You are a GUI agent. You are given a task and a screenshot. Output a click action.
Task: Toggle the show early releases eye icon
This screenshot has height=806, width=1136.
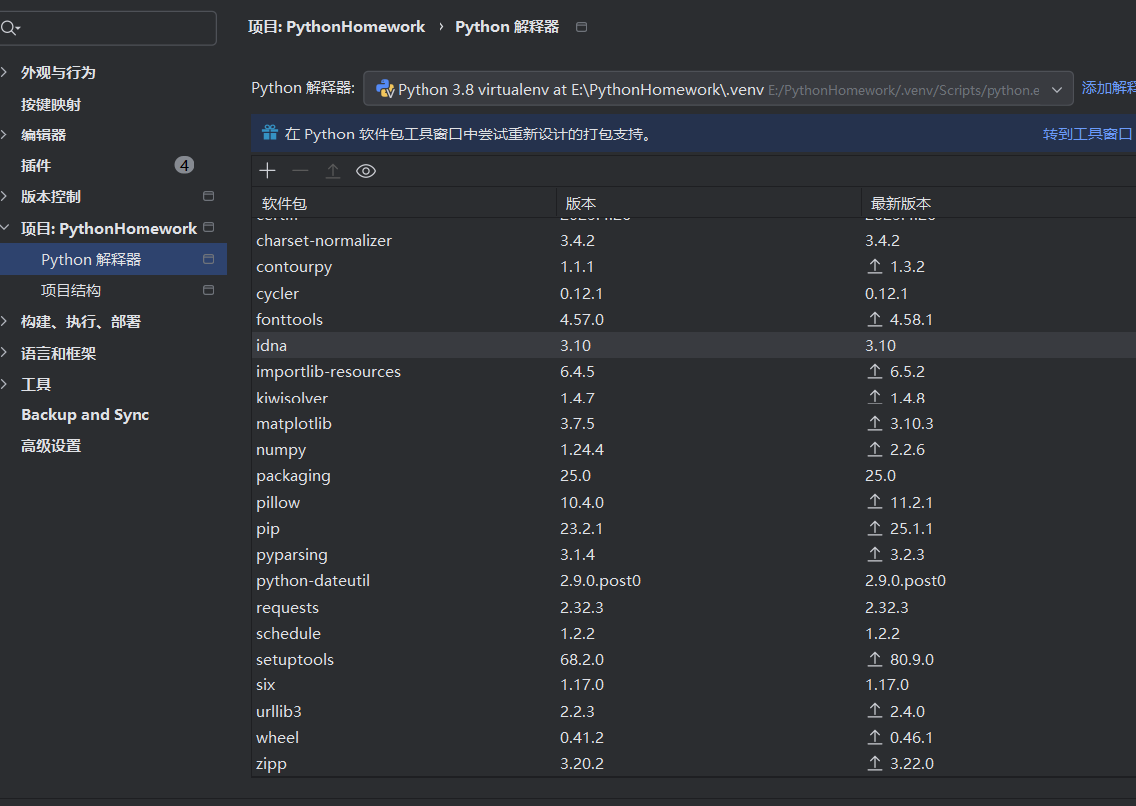click(x=366, y=171)
